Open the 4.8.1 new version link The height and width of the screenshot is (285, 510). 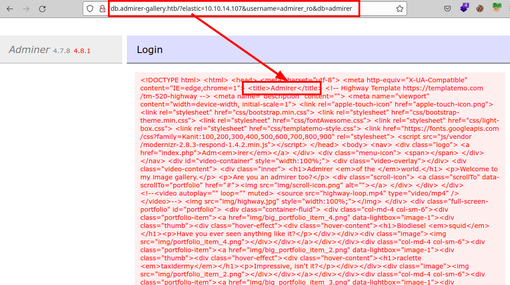click(x=82, y=51)
